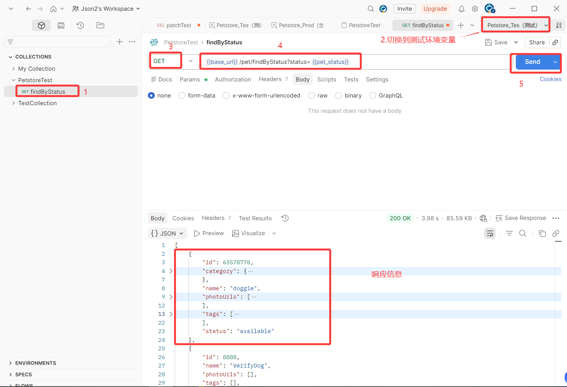567x387 pixels.
Task: Expand the My Collection folder
Action: pyautogui.click(x=14, y=69)
